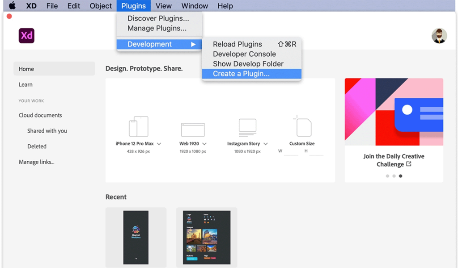Image resolution: width=458 pixels, height=268 pixels.
Task: Open the Help menu
Action: [225, 6]
